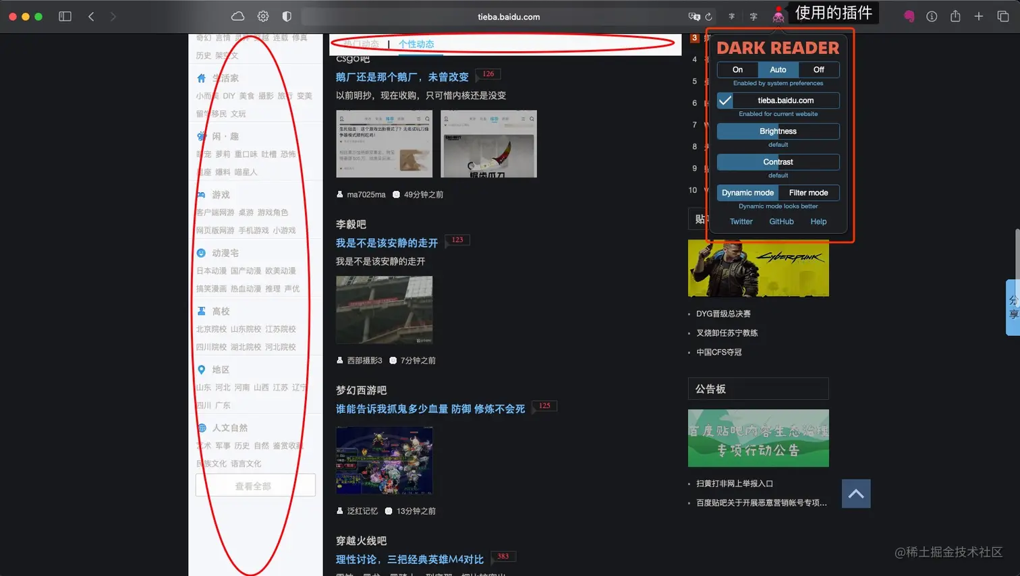Adjust the Brightness slider
The image size is (1020, 576).
coord(778,132)
